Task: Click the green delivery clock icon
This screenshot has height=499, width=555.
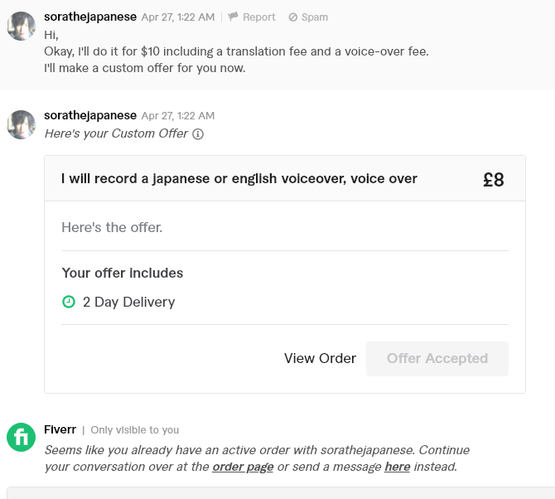Action: [69, 302]
